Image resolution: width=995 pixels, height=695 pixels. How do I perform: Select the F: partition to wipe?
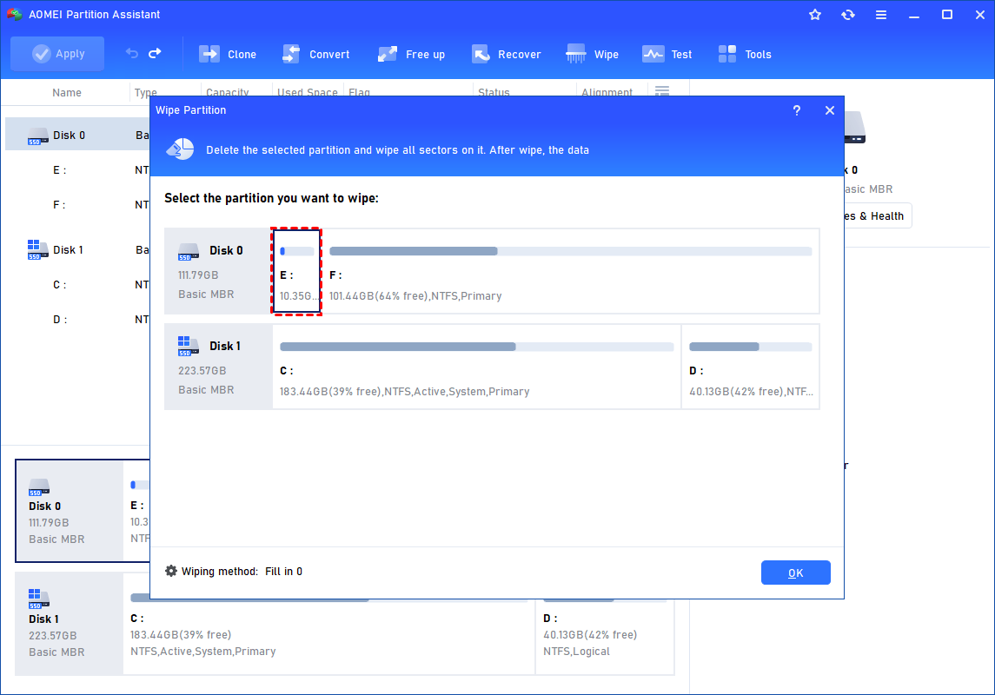(x=570, y=271)
